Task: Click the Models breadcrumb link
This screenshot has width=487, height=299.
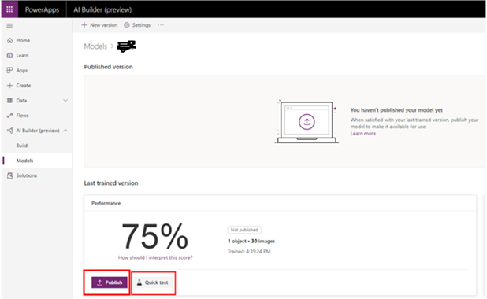Action: point(95,46)
